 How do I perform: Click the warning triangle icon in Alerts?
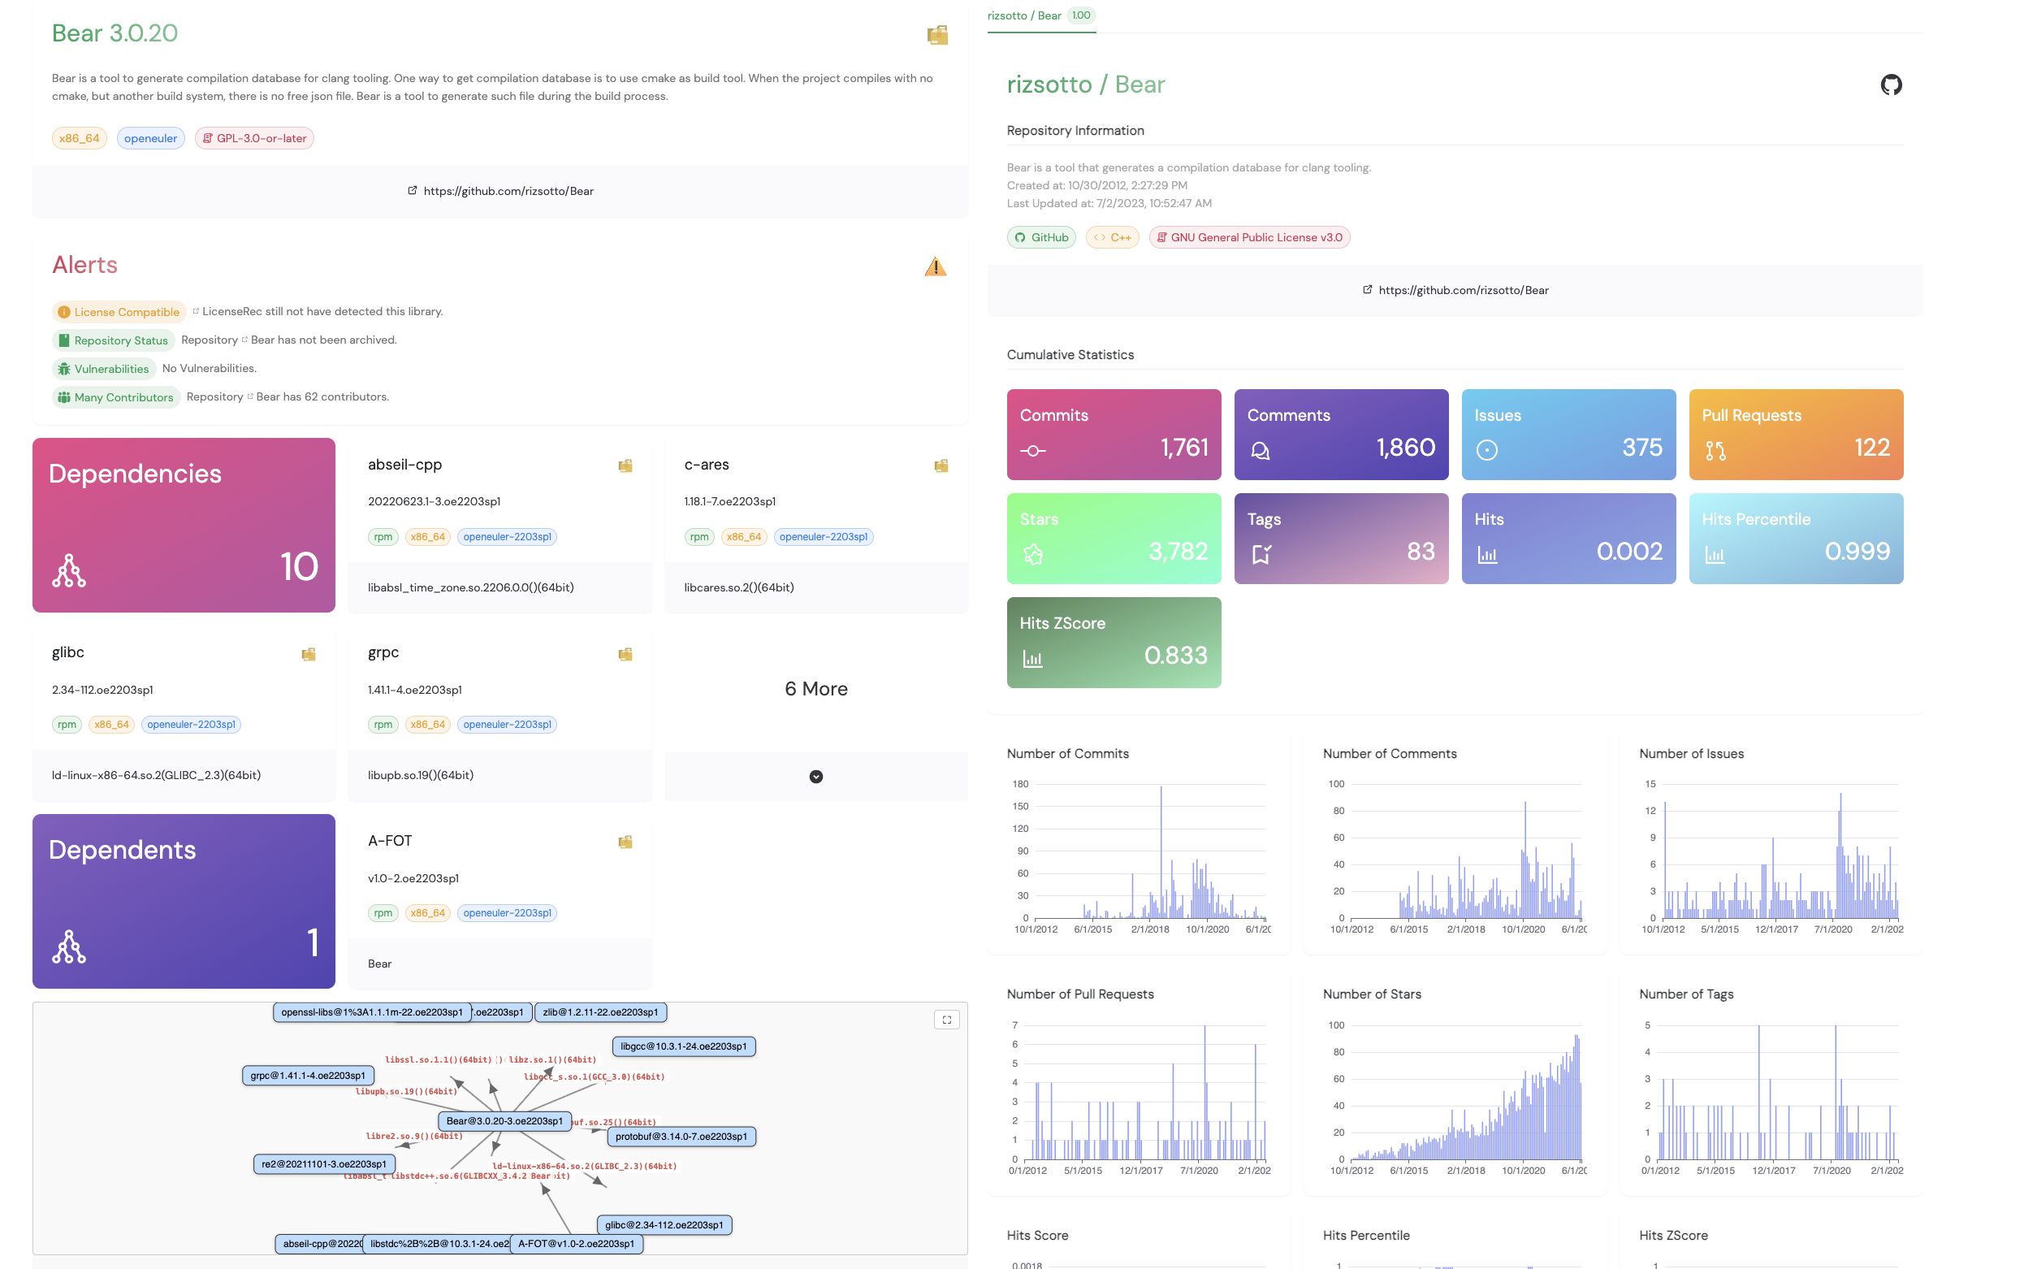pyautogui.click(x=935, y=267)
